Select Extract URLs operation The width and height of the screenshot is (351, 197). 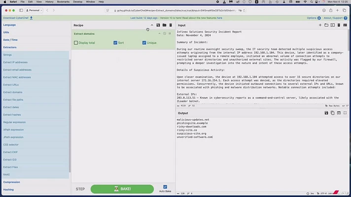(x=35, y=85)
